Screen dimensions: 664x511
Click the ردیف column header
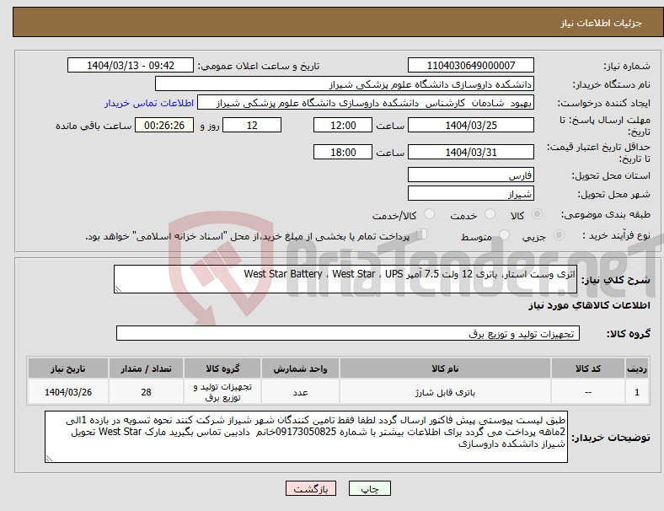click(636, 368)
